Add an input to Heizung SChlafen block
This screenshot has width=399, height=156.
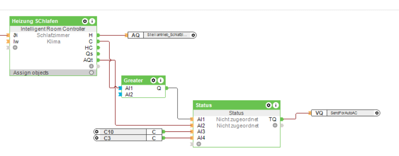(15, 47)
